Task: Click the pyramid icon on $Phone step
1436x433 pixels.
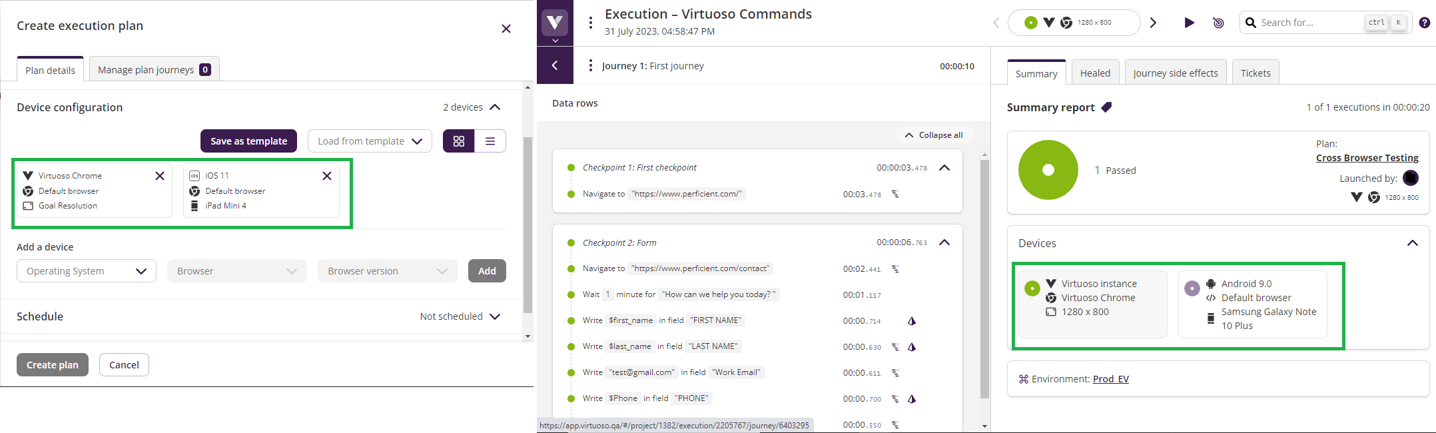Action: click(x=912, y=399)
